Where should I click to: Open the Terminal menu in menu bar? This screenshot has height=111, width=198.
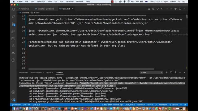tap(70, 2)
